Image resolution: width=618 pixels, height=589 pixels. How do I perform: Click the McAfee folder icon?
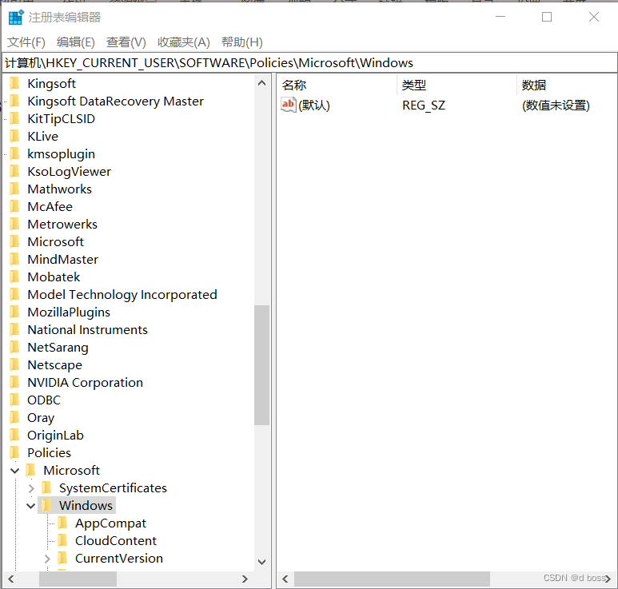[14, 206]
